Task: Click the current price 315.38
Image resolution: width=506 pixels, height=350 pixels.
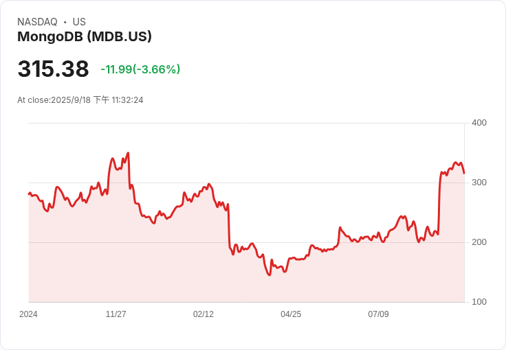Action: click(x=53, y=69)
